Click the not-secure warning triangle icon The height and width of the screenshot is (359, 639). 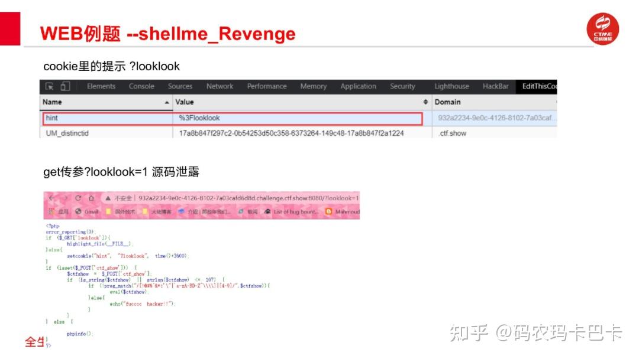point(108,198)
